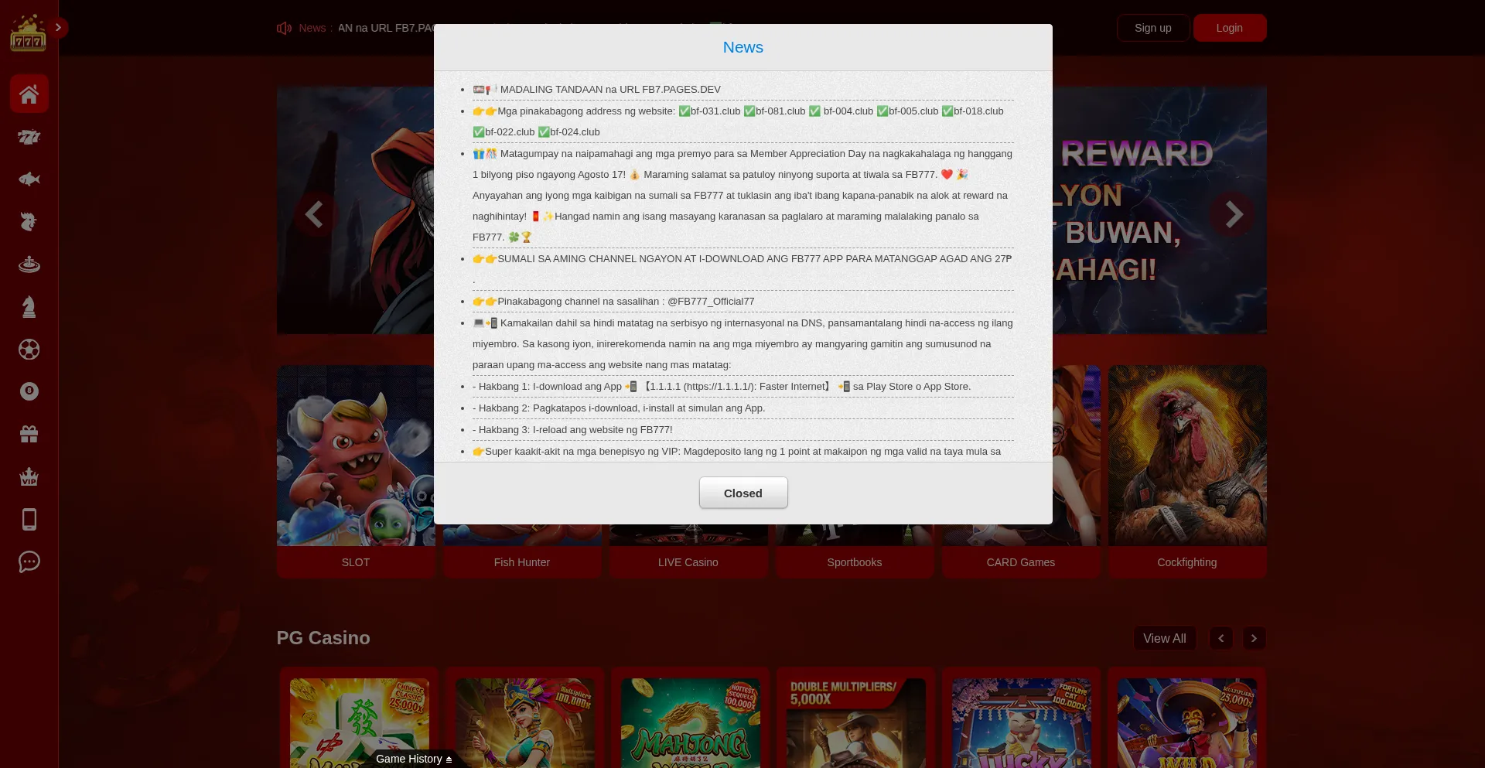Open the fish sidebar icon
The width and height of the screenshot is (1485, 768).
29,179
